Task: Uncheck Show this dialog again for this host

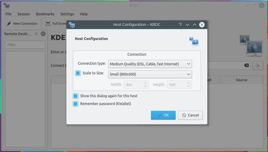Action: coord(75,96)
